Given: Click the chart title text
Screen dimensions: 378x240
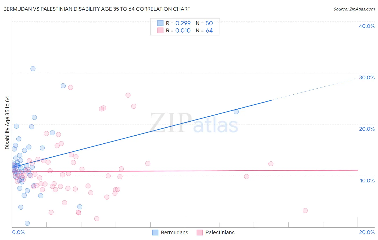Looking at the screenshot, I should [x=97, y=9].
